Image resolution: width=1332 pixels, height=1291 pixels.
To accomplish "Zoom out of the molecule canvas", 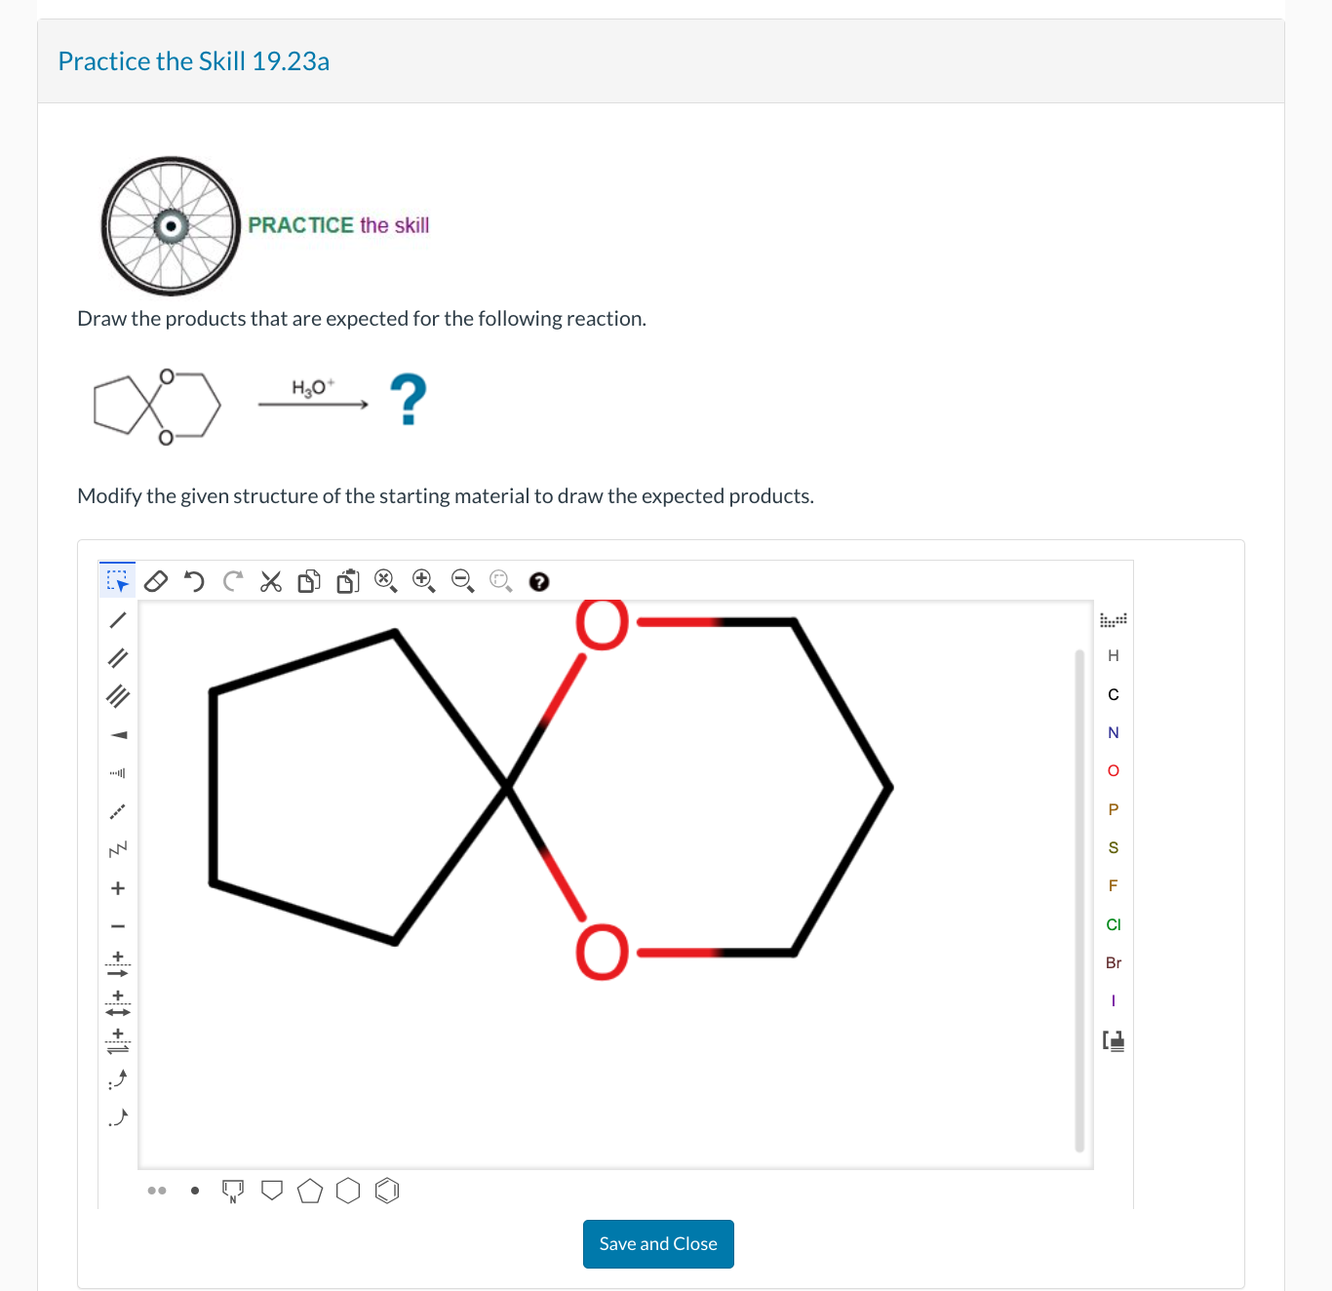I will (461, 579).
